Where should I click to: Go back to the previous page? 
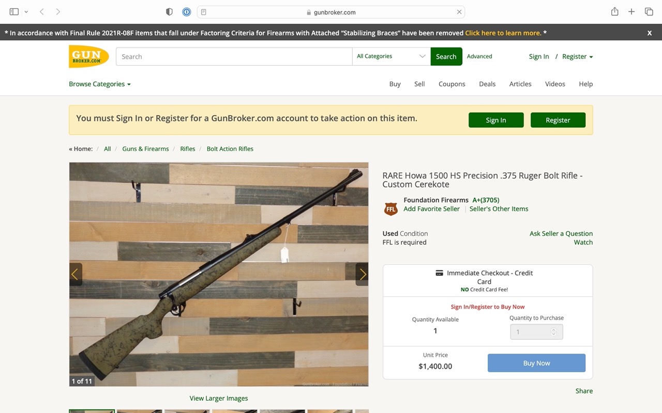coord(42,12)
